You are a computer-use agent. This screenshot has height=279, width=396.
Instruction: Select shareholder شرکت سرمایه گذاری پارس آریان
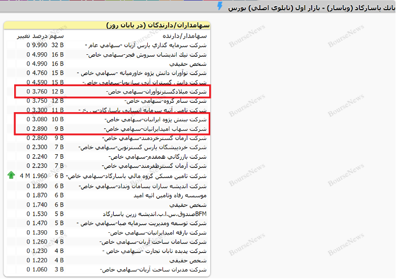(146, 46)
